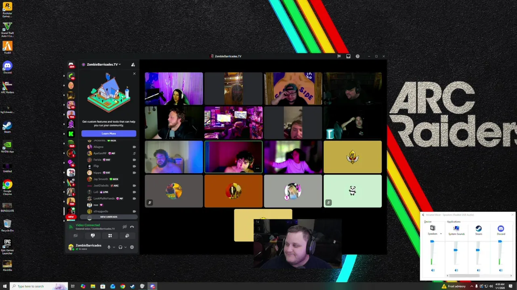Viewport: 517px width, 290px height.
Task: Open Google Chrome desktop shortcut
Action: 7,187
